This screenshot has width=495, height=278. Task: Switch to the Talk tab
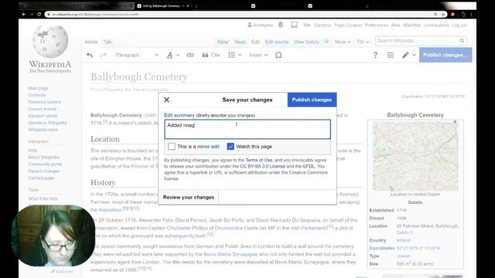pyautogui.click(x=108, y=42)
